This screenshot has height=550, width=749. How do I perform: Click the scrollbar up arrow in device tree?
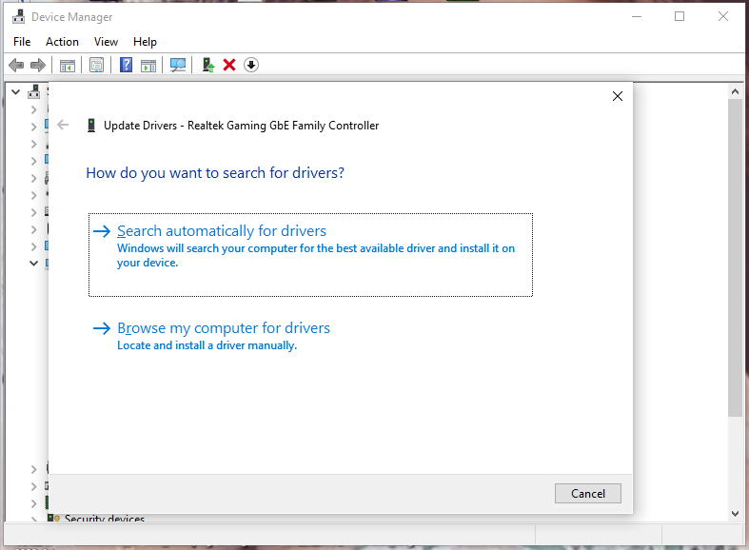click(735, 91)
